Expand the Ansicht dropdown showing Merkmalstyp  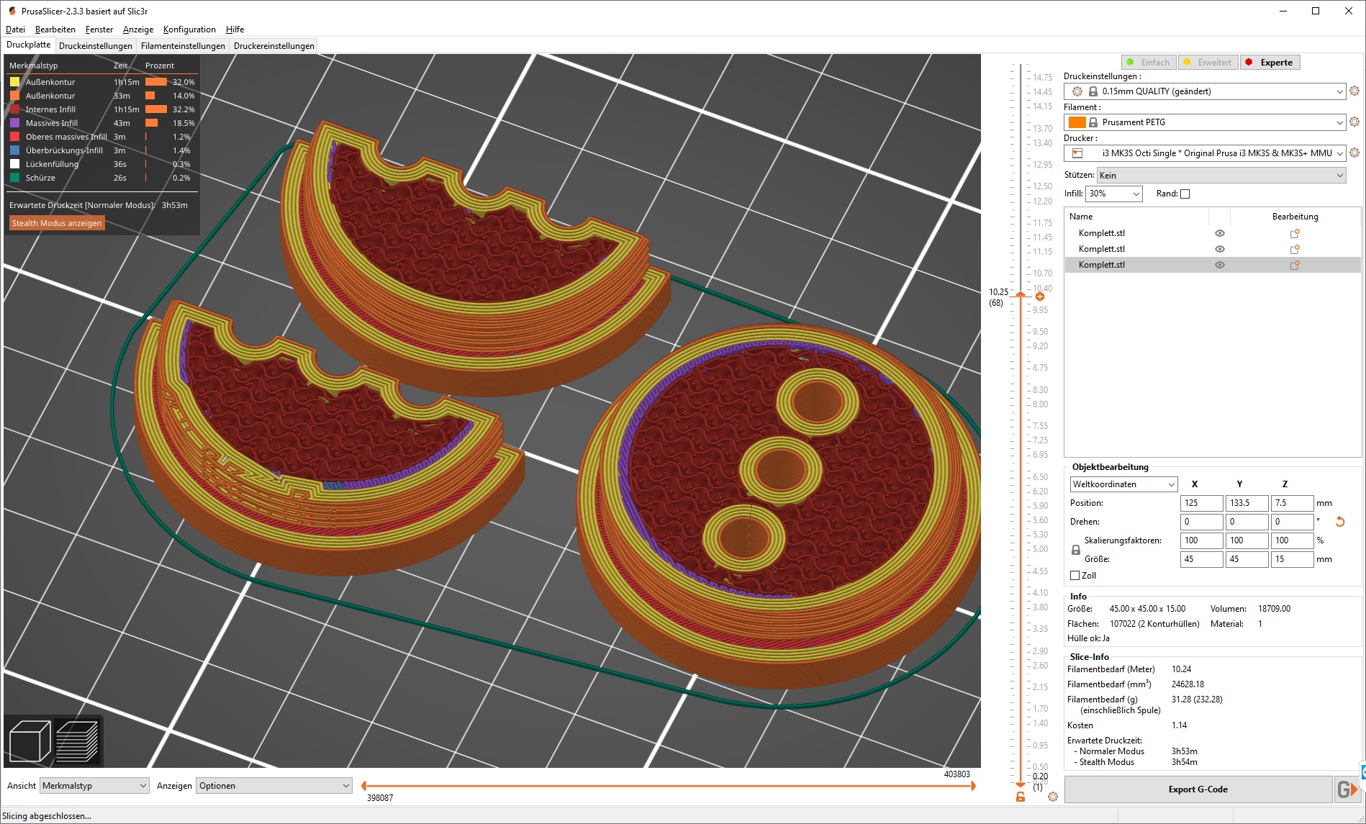point(94,785)
